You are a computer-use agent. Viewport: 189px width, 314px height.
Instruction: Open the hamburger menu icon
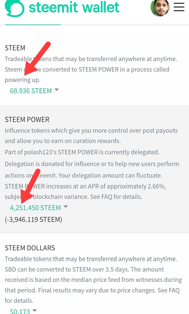coord(179,7)
